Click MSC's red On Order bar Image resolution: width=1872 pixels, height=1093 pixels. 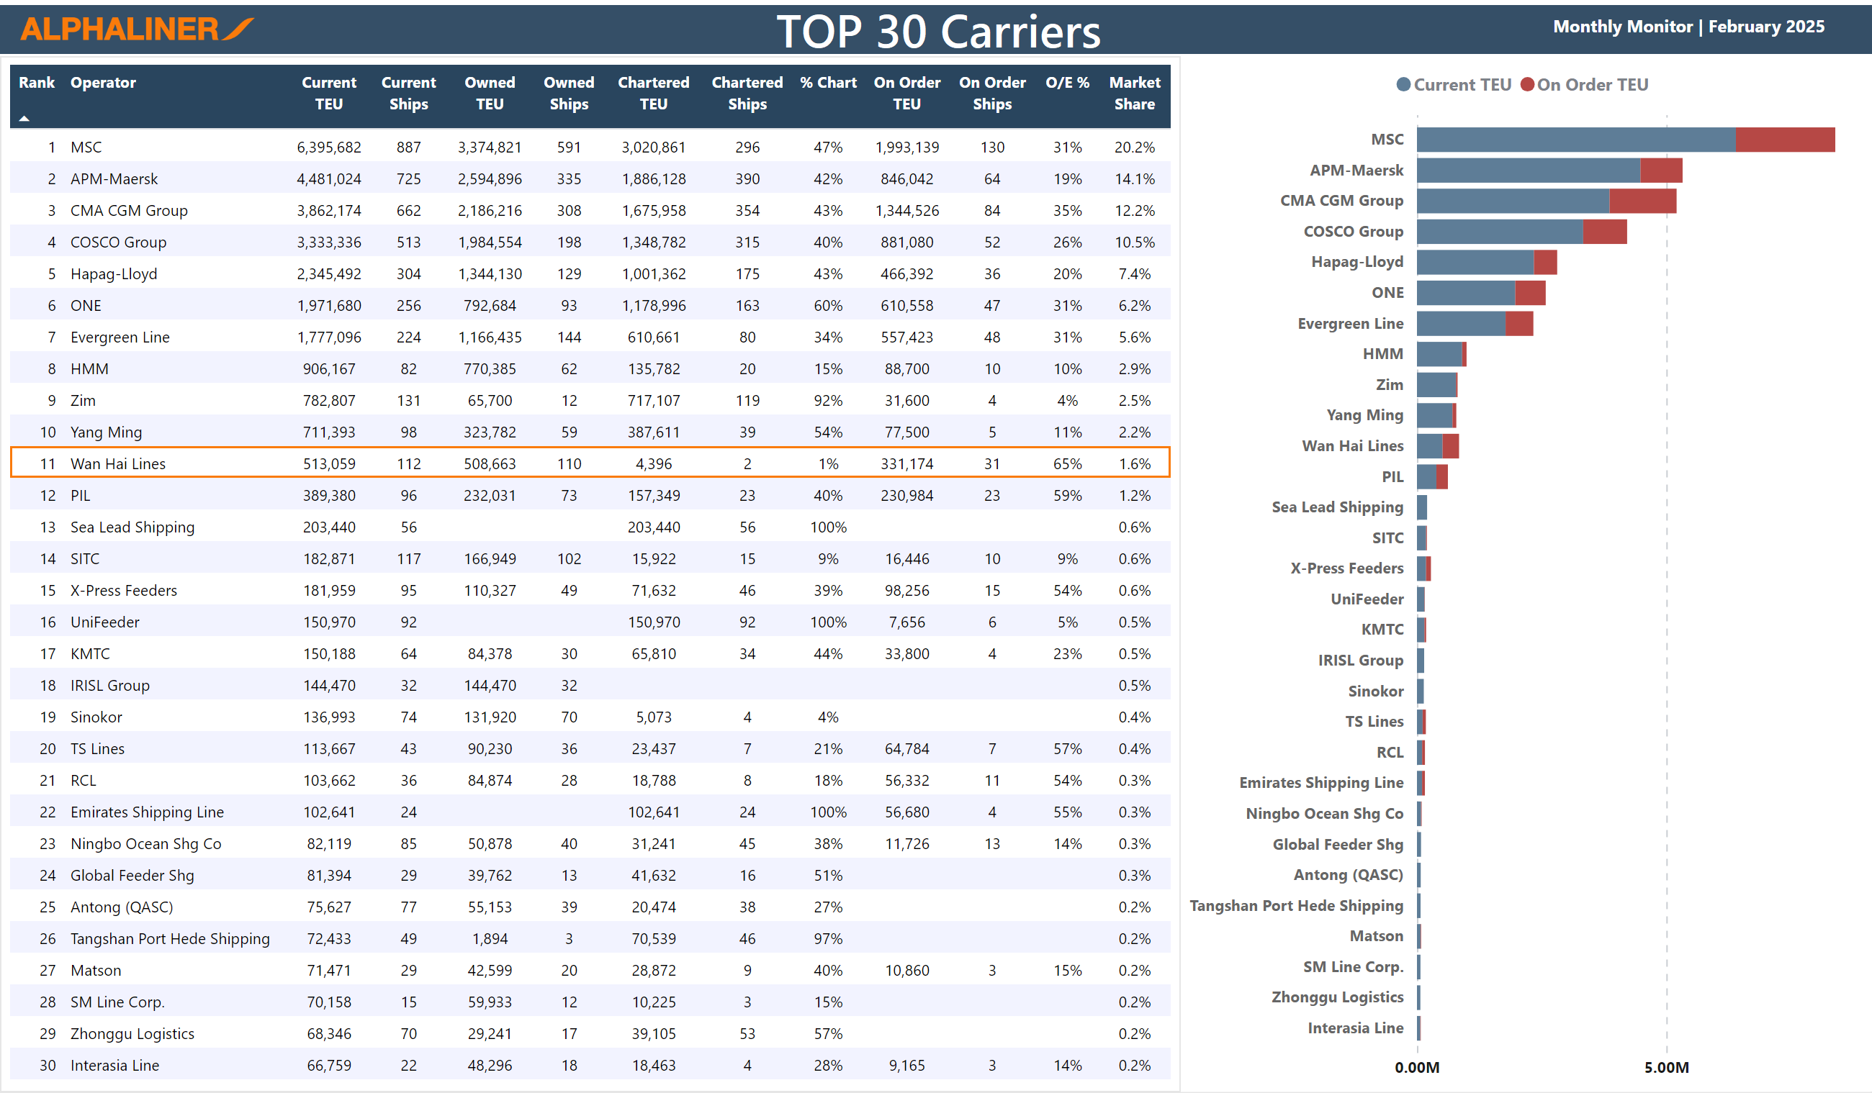(1784, 140)
